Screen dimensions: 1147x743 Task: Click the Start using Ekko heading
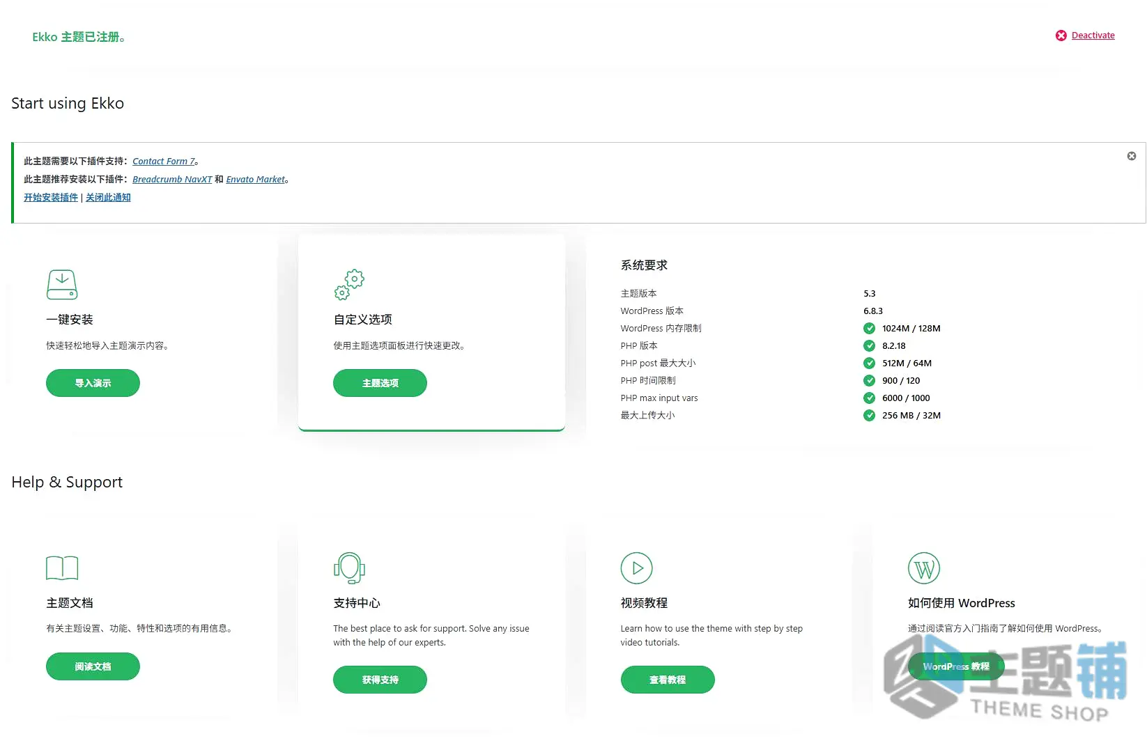tap(68, 104)
